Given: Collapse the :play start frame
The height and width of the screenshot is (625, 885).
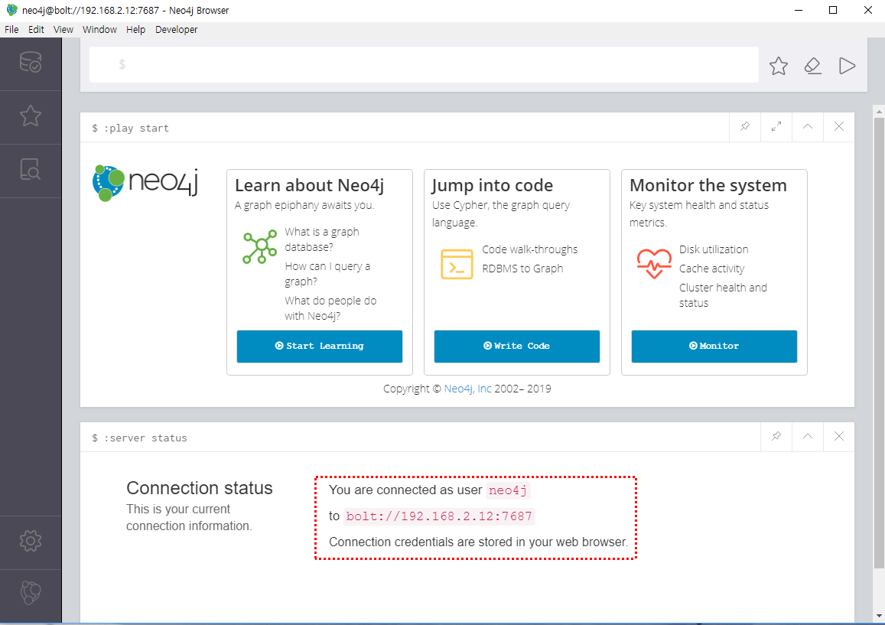Looking at the screenshot, I should click(808, 126).
